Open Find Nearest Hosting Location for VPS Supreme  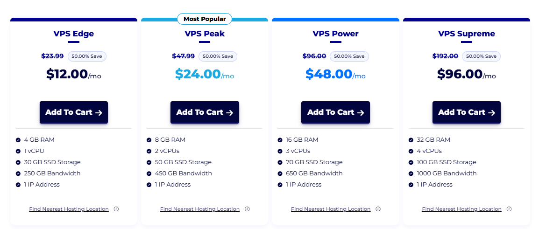(461, 209)
